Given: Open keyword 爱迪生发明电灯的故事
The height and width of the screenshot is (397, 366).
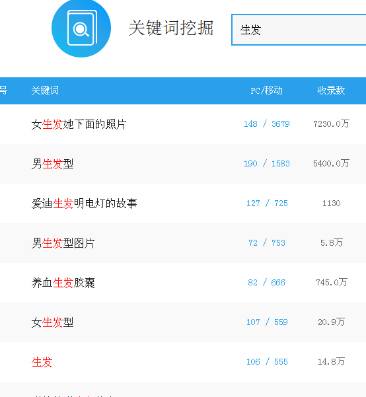Looking at the screenshot, I should click(84, 203).
